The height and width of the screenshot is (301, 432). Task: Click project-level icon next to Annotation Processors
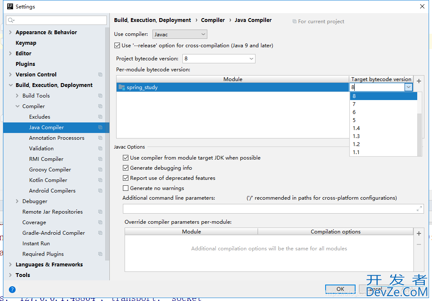(100, 138)
